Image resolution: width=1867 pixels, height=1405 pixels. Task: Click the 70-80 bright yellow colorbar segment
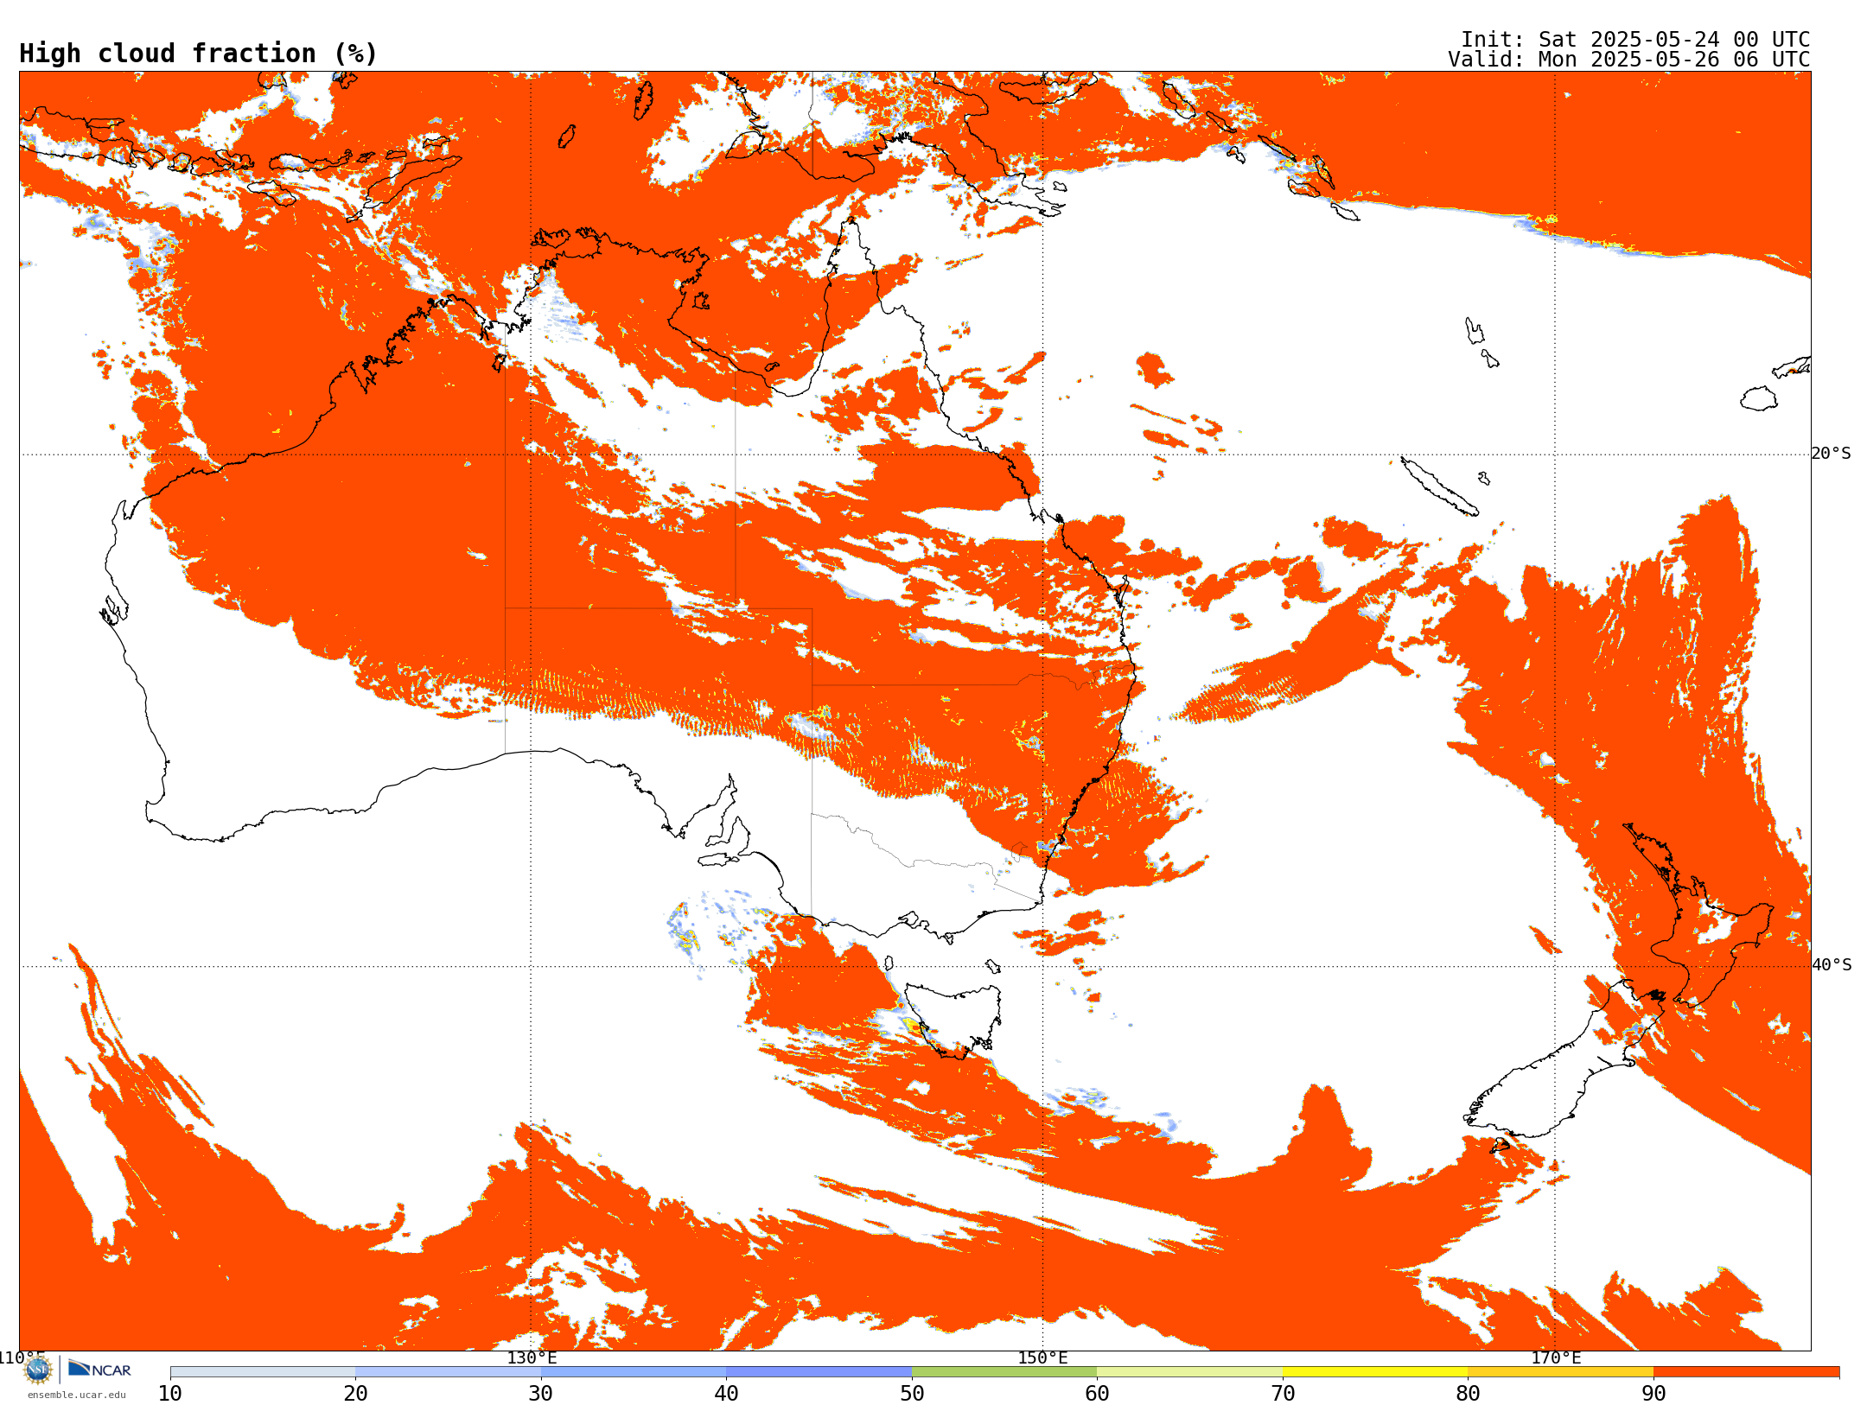pos(1375,1372)
